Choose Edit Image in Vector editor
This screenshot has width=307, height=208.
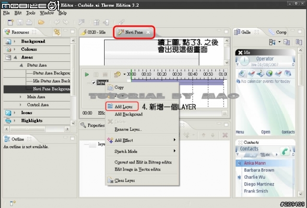(142, 169)
